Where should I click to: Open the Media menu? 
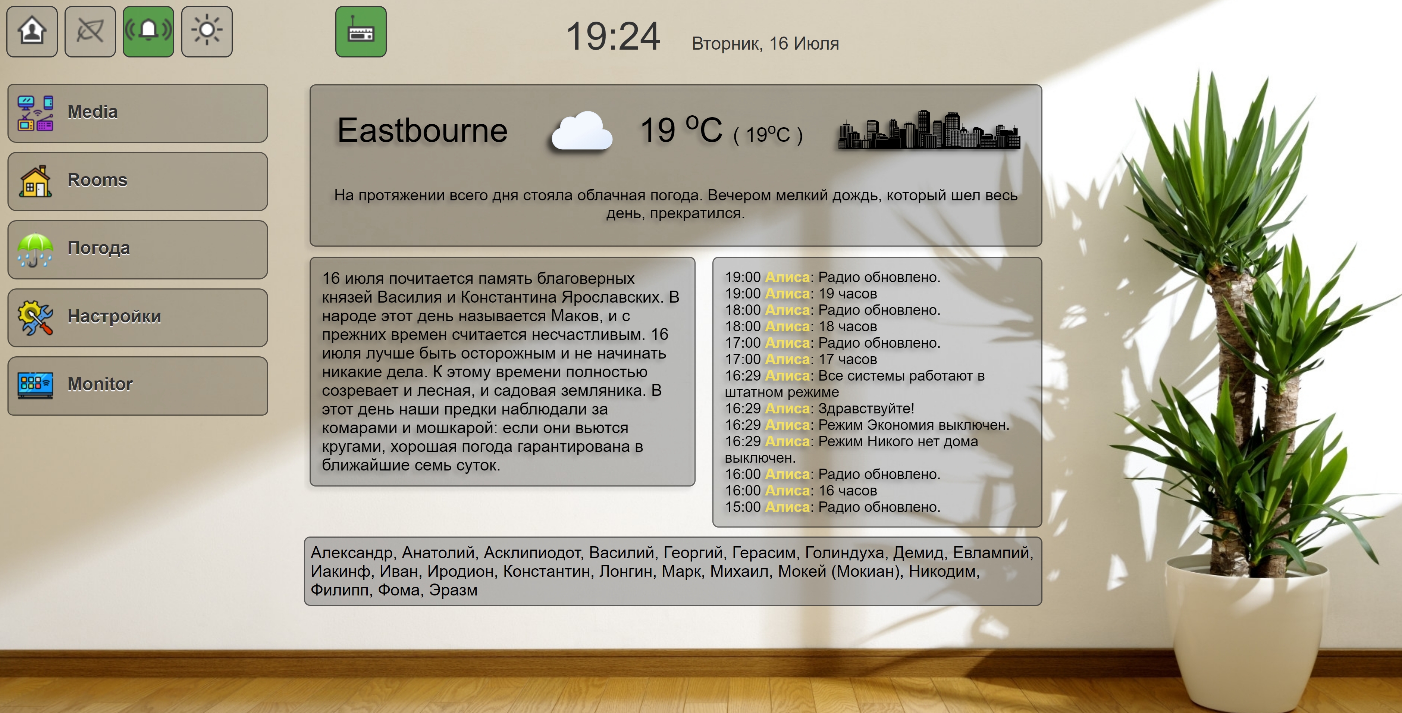[138, 113]
